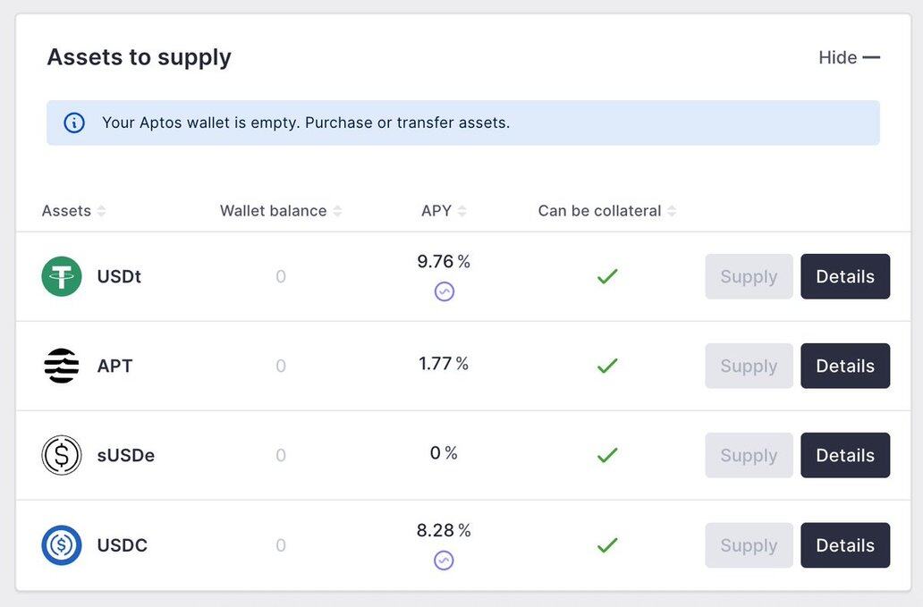Click the sUSDe token icon

[x=62, y=455]
